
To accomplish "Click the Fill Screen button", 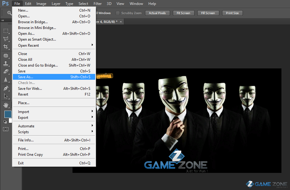I will [208, 13].
